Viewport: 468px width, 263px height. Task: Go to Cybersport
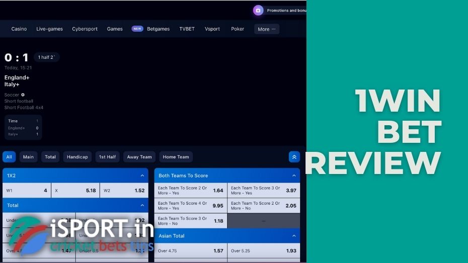(85, 29)
